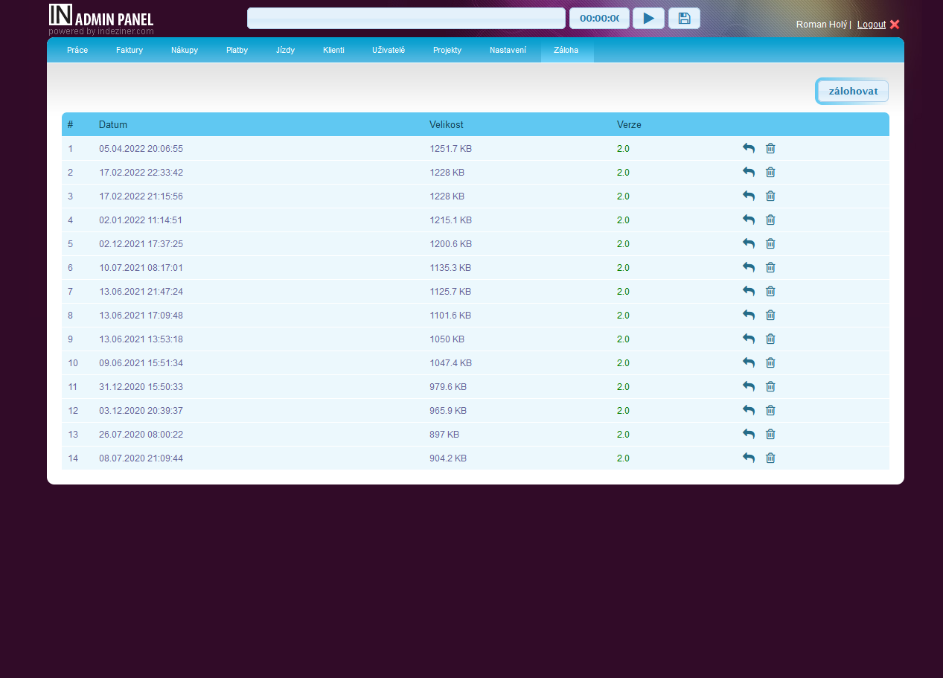Click the size value 979.6 KB
Viewport: 943px width, 678px height.
point(448,386)
